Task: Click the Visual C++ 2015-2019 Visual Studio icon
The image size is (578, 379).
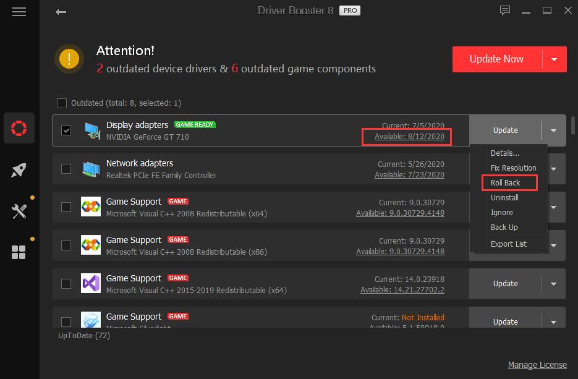Action: point(91,283)
